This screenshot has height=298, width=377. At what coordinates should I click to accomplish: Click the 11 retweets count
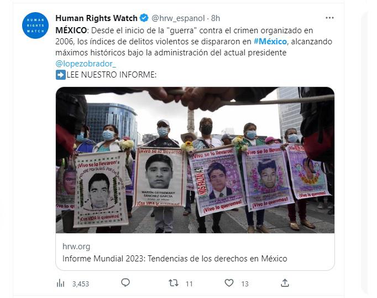pyautogui.click(x=189, y=284)
